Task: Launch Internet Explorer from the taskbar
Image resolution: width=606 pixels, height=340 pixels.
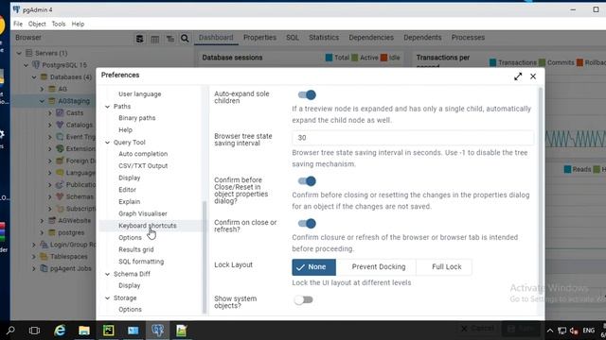Action: (60, 331)
